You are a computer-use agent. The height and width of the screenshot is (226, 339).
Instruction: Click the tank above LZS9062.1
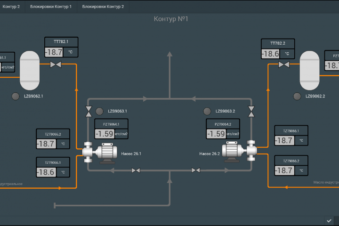30,71
